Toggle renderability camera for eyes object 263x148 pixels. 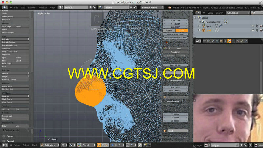pyautogui.click(x=261, y=26)
